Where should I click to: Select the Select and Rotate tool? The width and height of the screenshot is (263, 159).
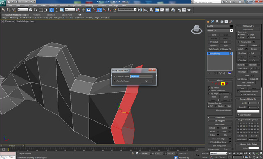coord(57,10)
